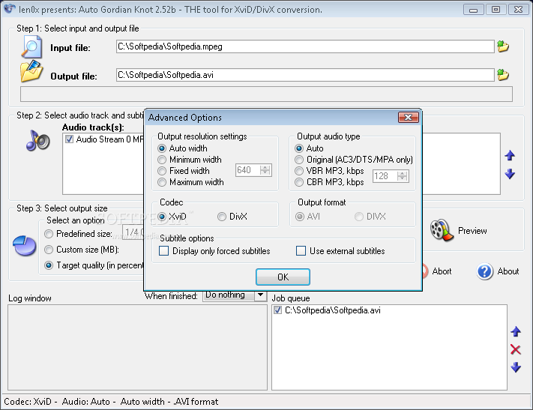Minimize the Auto Gordian Knot window
This screenshot has height=410, width=533.
(473, 10)
